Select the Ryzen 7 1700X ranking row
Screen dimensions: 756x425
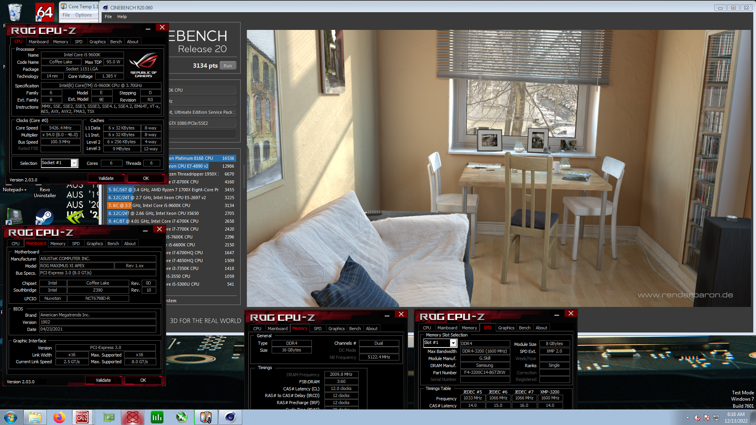(171, 190)
